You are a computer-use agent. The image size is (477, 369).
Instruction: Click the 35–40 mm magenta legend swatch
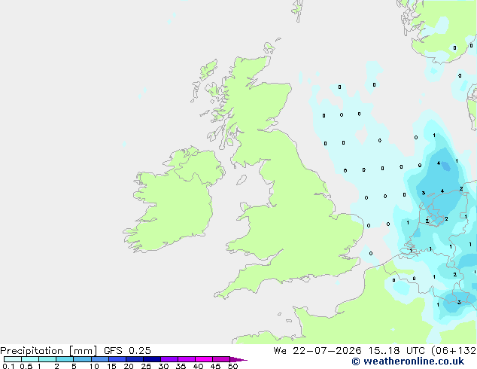(187, 359)
